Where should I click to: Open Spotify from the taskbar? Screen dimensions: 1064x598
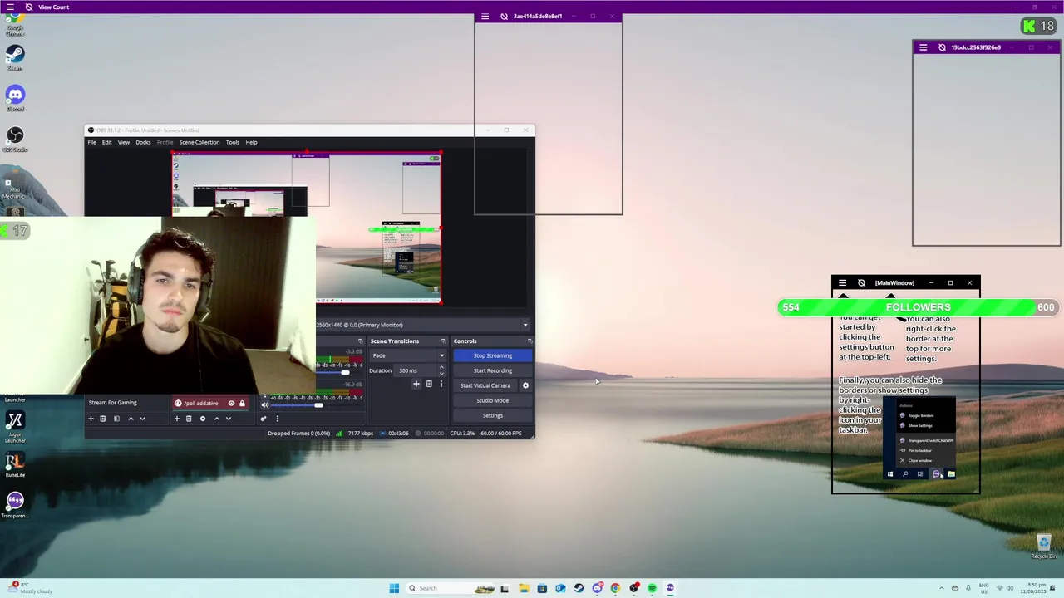coord(652,588)
